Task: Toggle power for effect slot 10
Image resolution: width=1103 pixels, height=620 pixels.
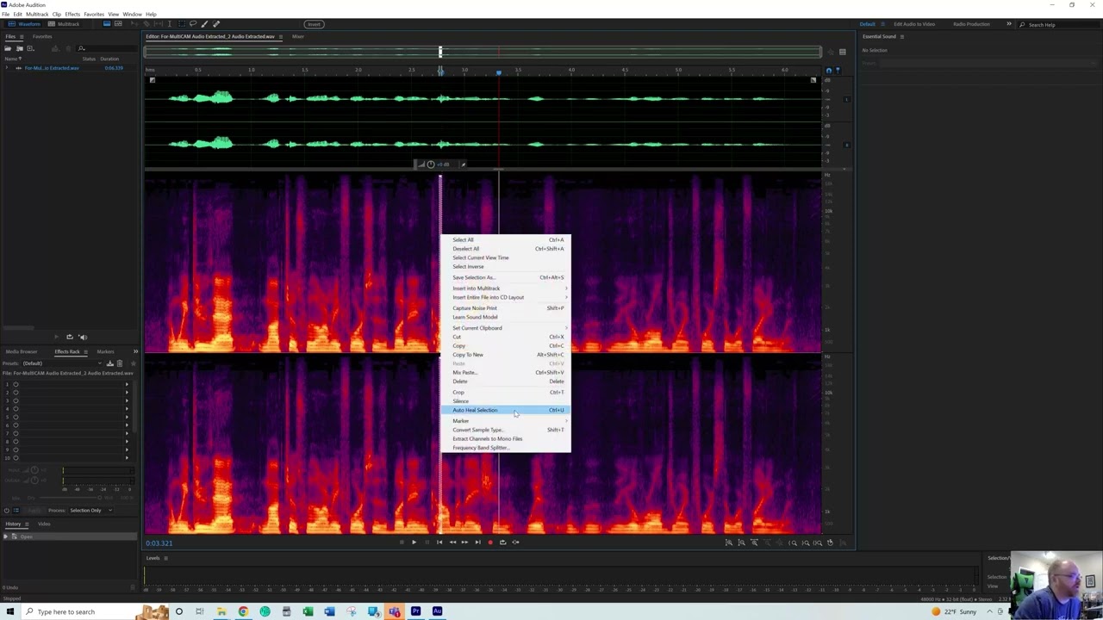Action: (x=15, y=457)
